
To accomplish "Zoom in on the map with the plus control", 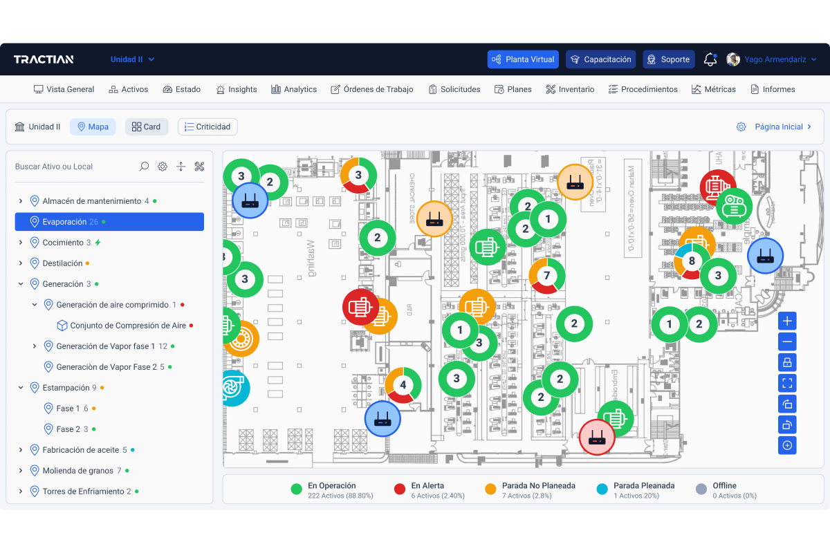I will pos(787,321).
